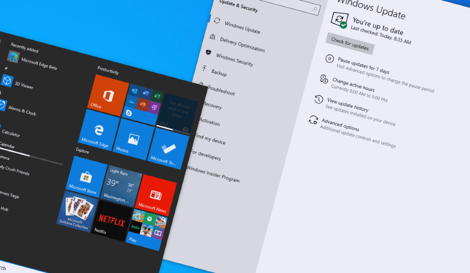Open the Microsoft Solitaire Collection tile
This screenshot has width=470, height=273.
76,212
